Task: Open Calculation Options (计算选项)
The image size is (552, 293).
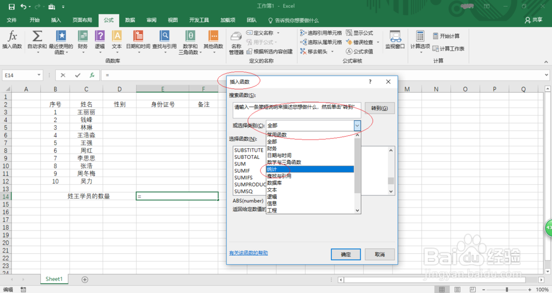Action: pyautogui.click(x=420, y=41)
